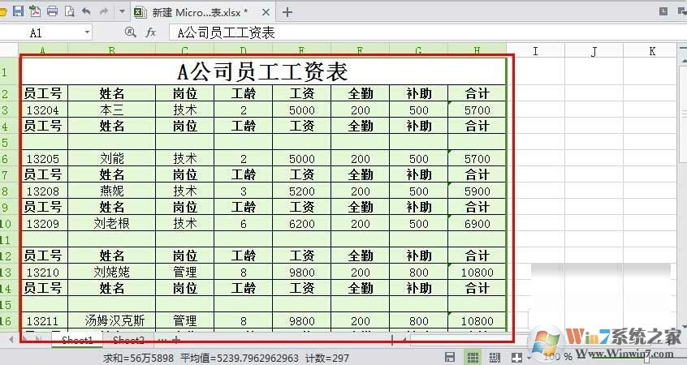Print the spreadsheet via the printer icon
The width and height of the screenshot is (687, 365).
[x=52, y=11]
